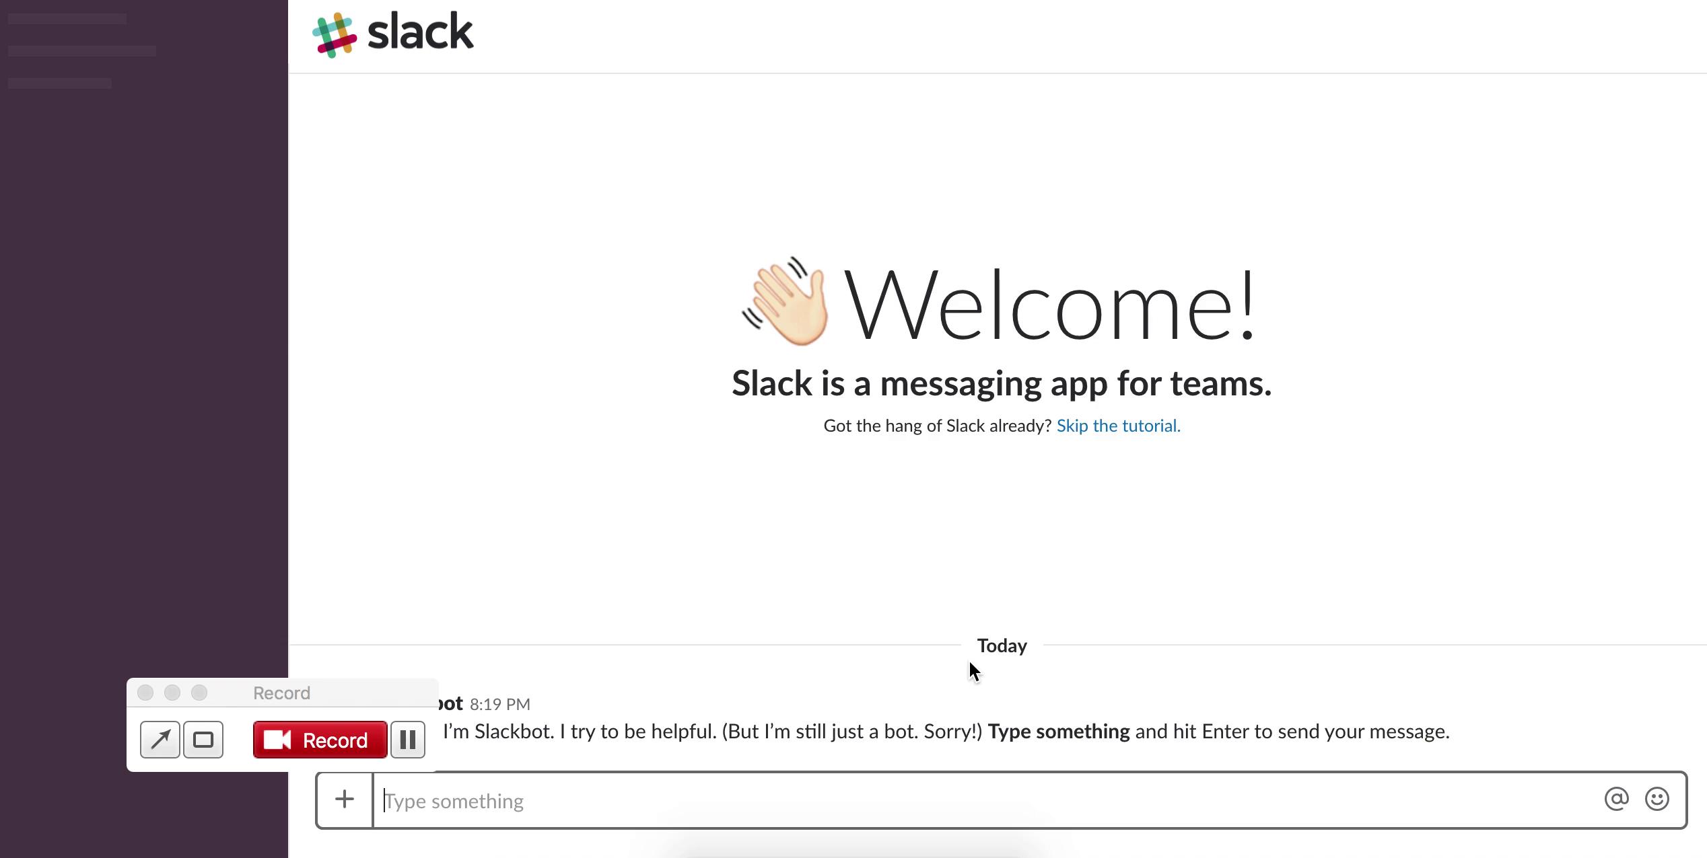Click the stop recording square icon
This screenshot has height=858, width=1707.
(x=204, y=740)
